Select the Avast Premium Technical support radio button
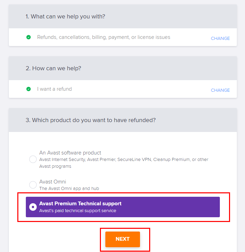Viewport: 245px width, 252px height. pos(33,207)
